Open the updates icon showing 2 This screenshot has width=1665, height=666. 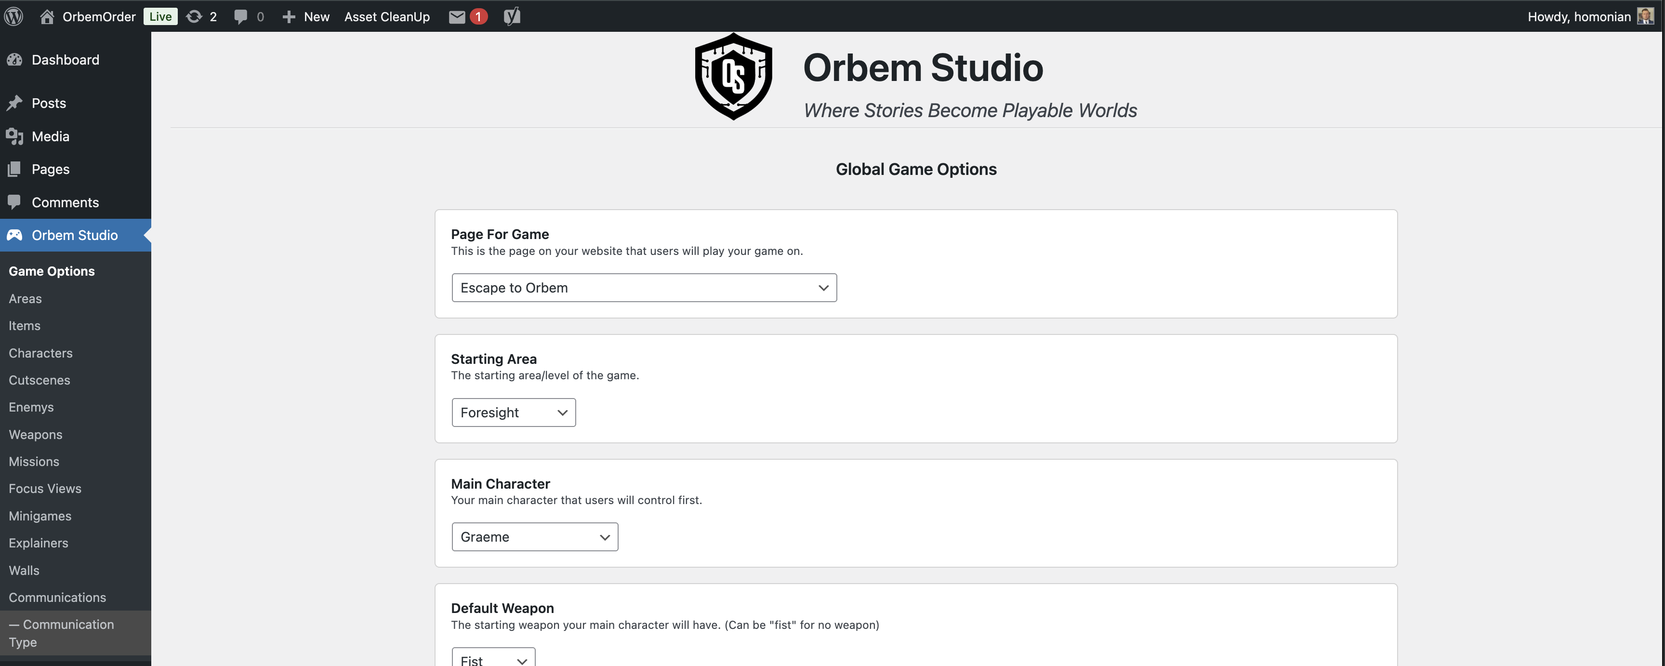click(x=194, y=16)
